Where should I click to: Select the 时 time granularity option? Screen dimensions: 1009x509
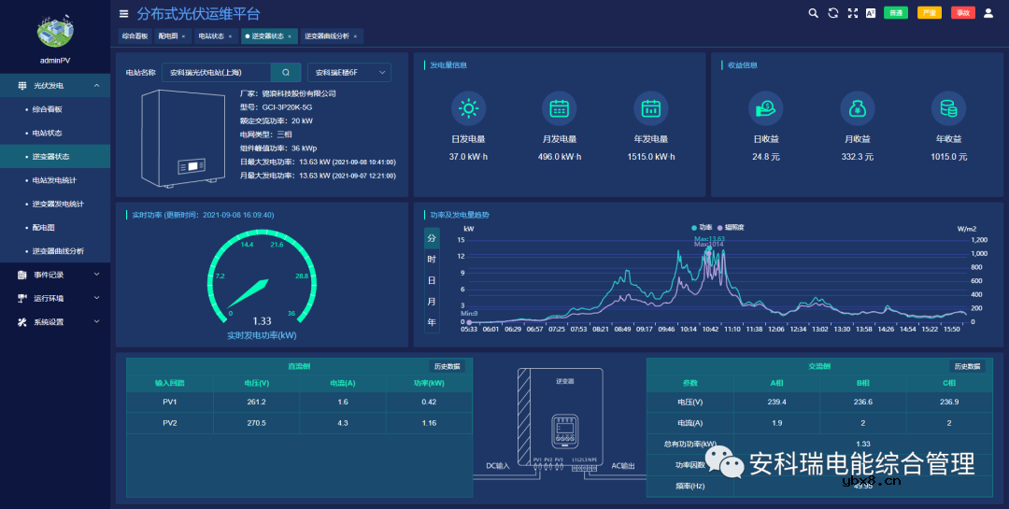click(x=432, y=259)
